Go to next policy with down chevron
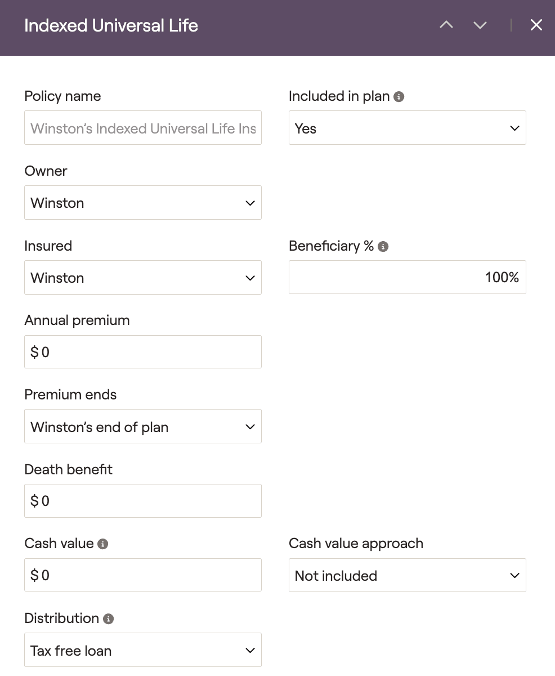Image resolution: width=555 pixels, height=676 pixels. pos(480,25)
